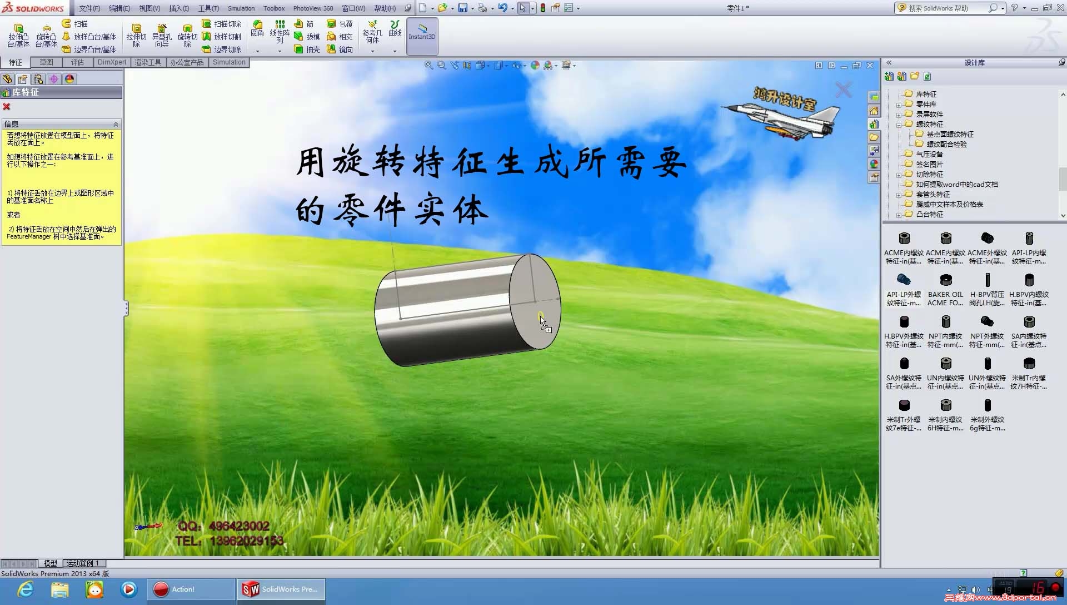Click the Draft tool (拔模)
The image size is (1067, 605).
(307, 37)
